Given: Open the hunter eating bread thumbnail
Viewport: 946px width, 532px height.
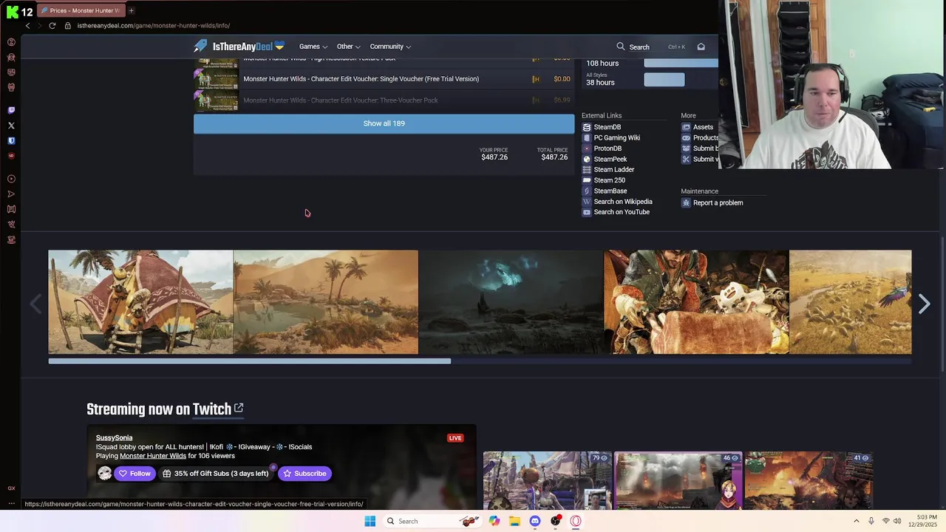Looking at the screenshot, I should [696, 302].
